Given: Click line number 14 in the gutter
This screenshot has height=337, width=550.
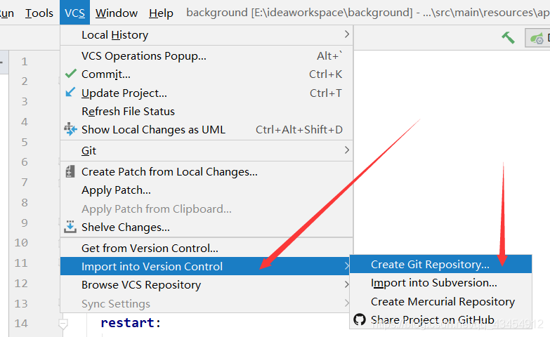Looking at the screenshot, I should coord(20,324).
